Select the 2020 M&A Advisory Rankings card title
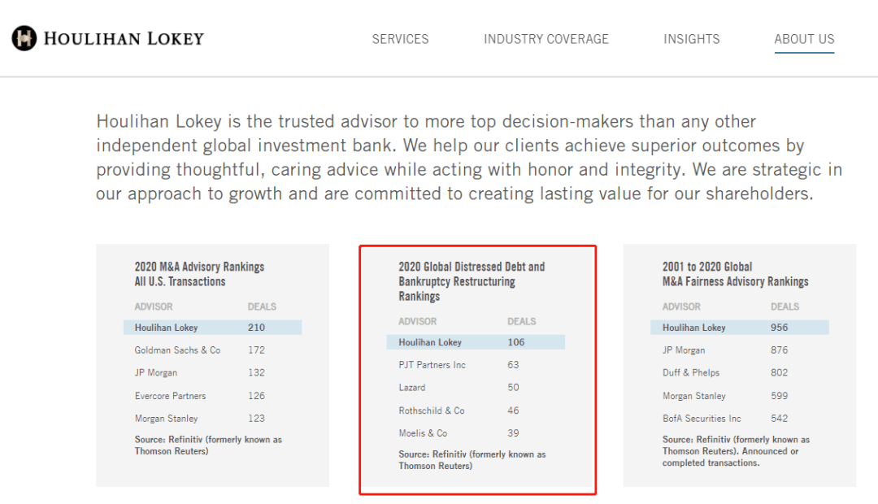 click(199, 274)
